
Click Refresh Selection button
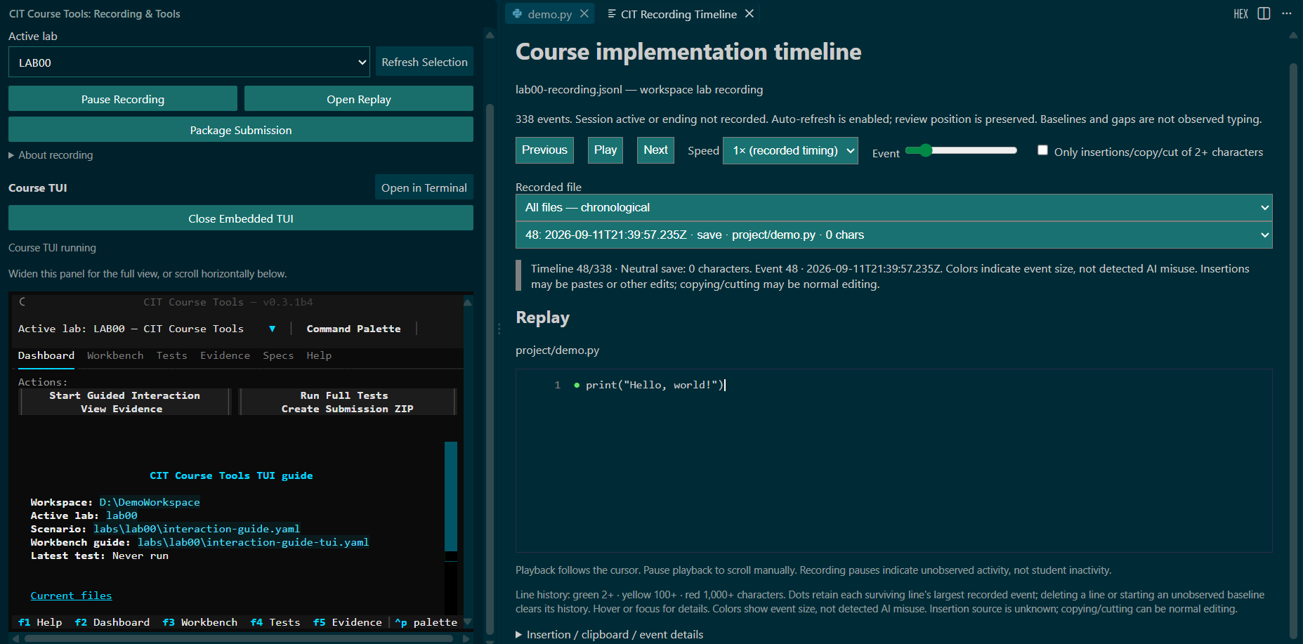(x=424, y=62)
